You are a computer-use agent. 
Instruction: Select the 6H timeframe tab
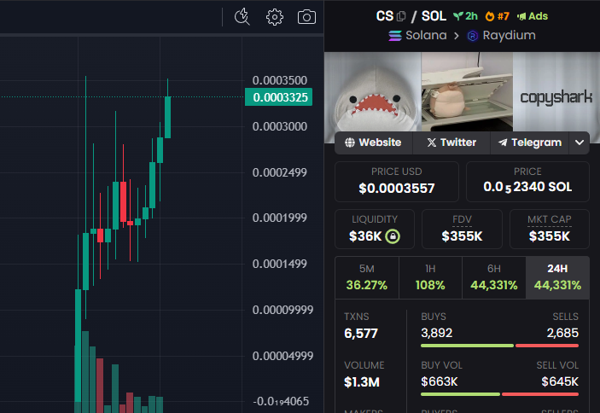493,277
